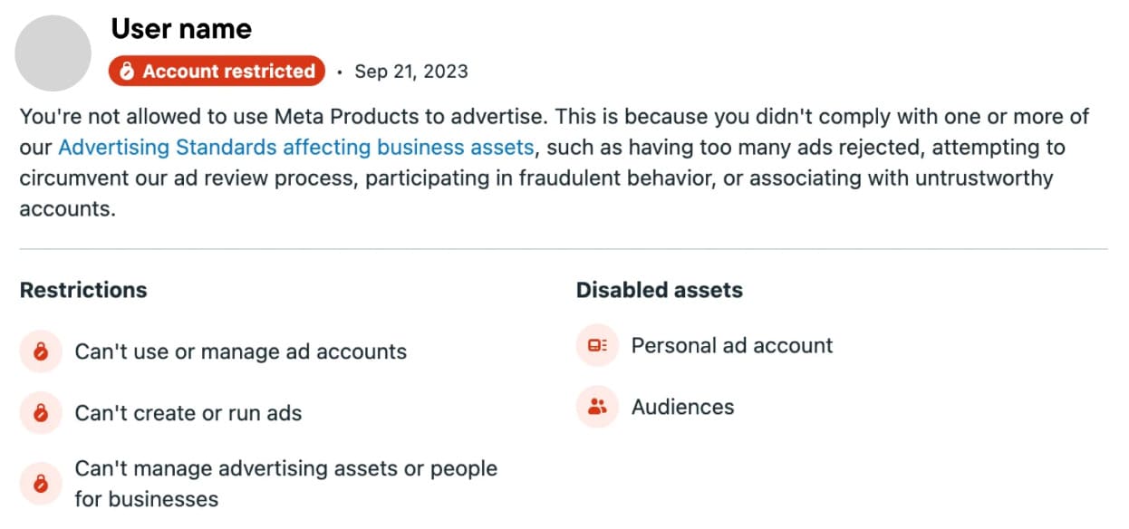Click the Account restricted badge
Screen dimensions: 1129x529
216,71
